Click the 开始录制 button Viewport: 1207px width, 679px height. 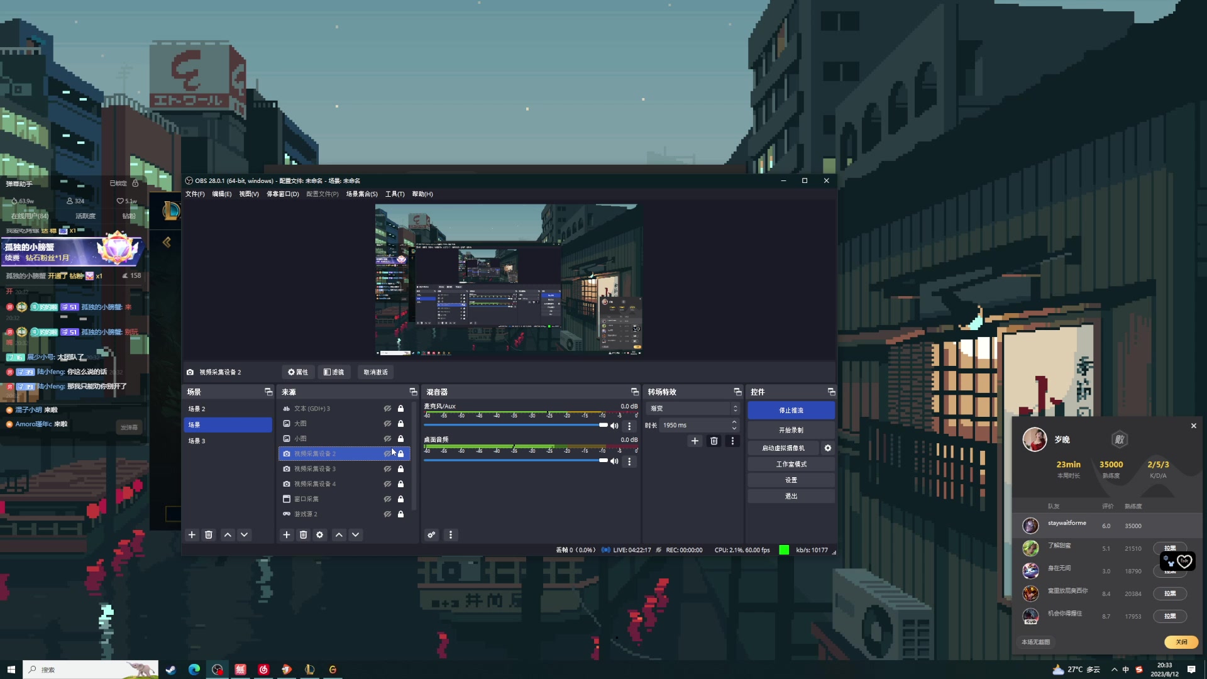(x=791, y=431)
